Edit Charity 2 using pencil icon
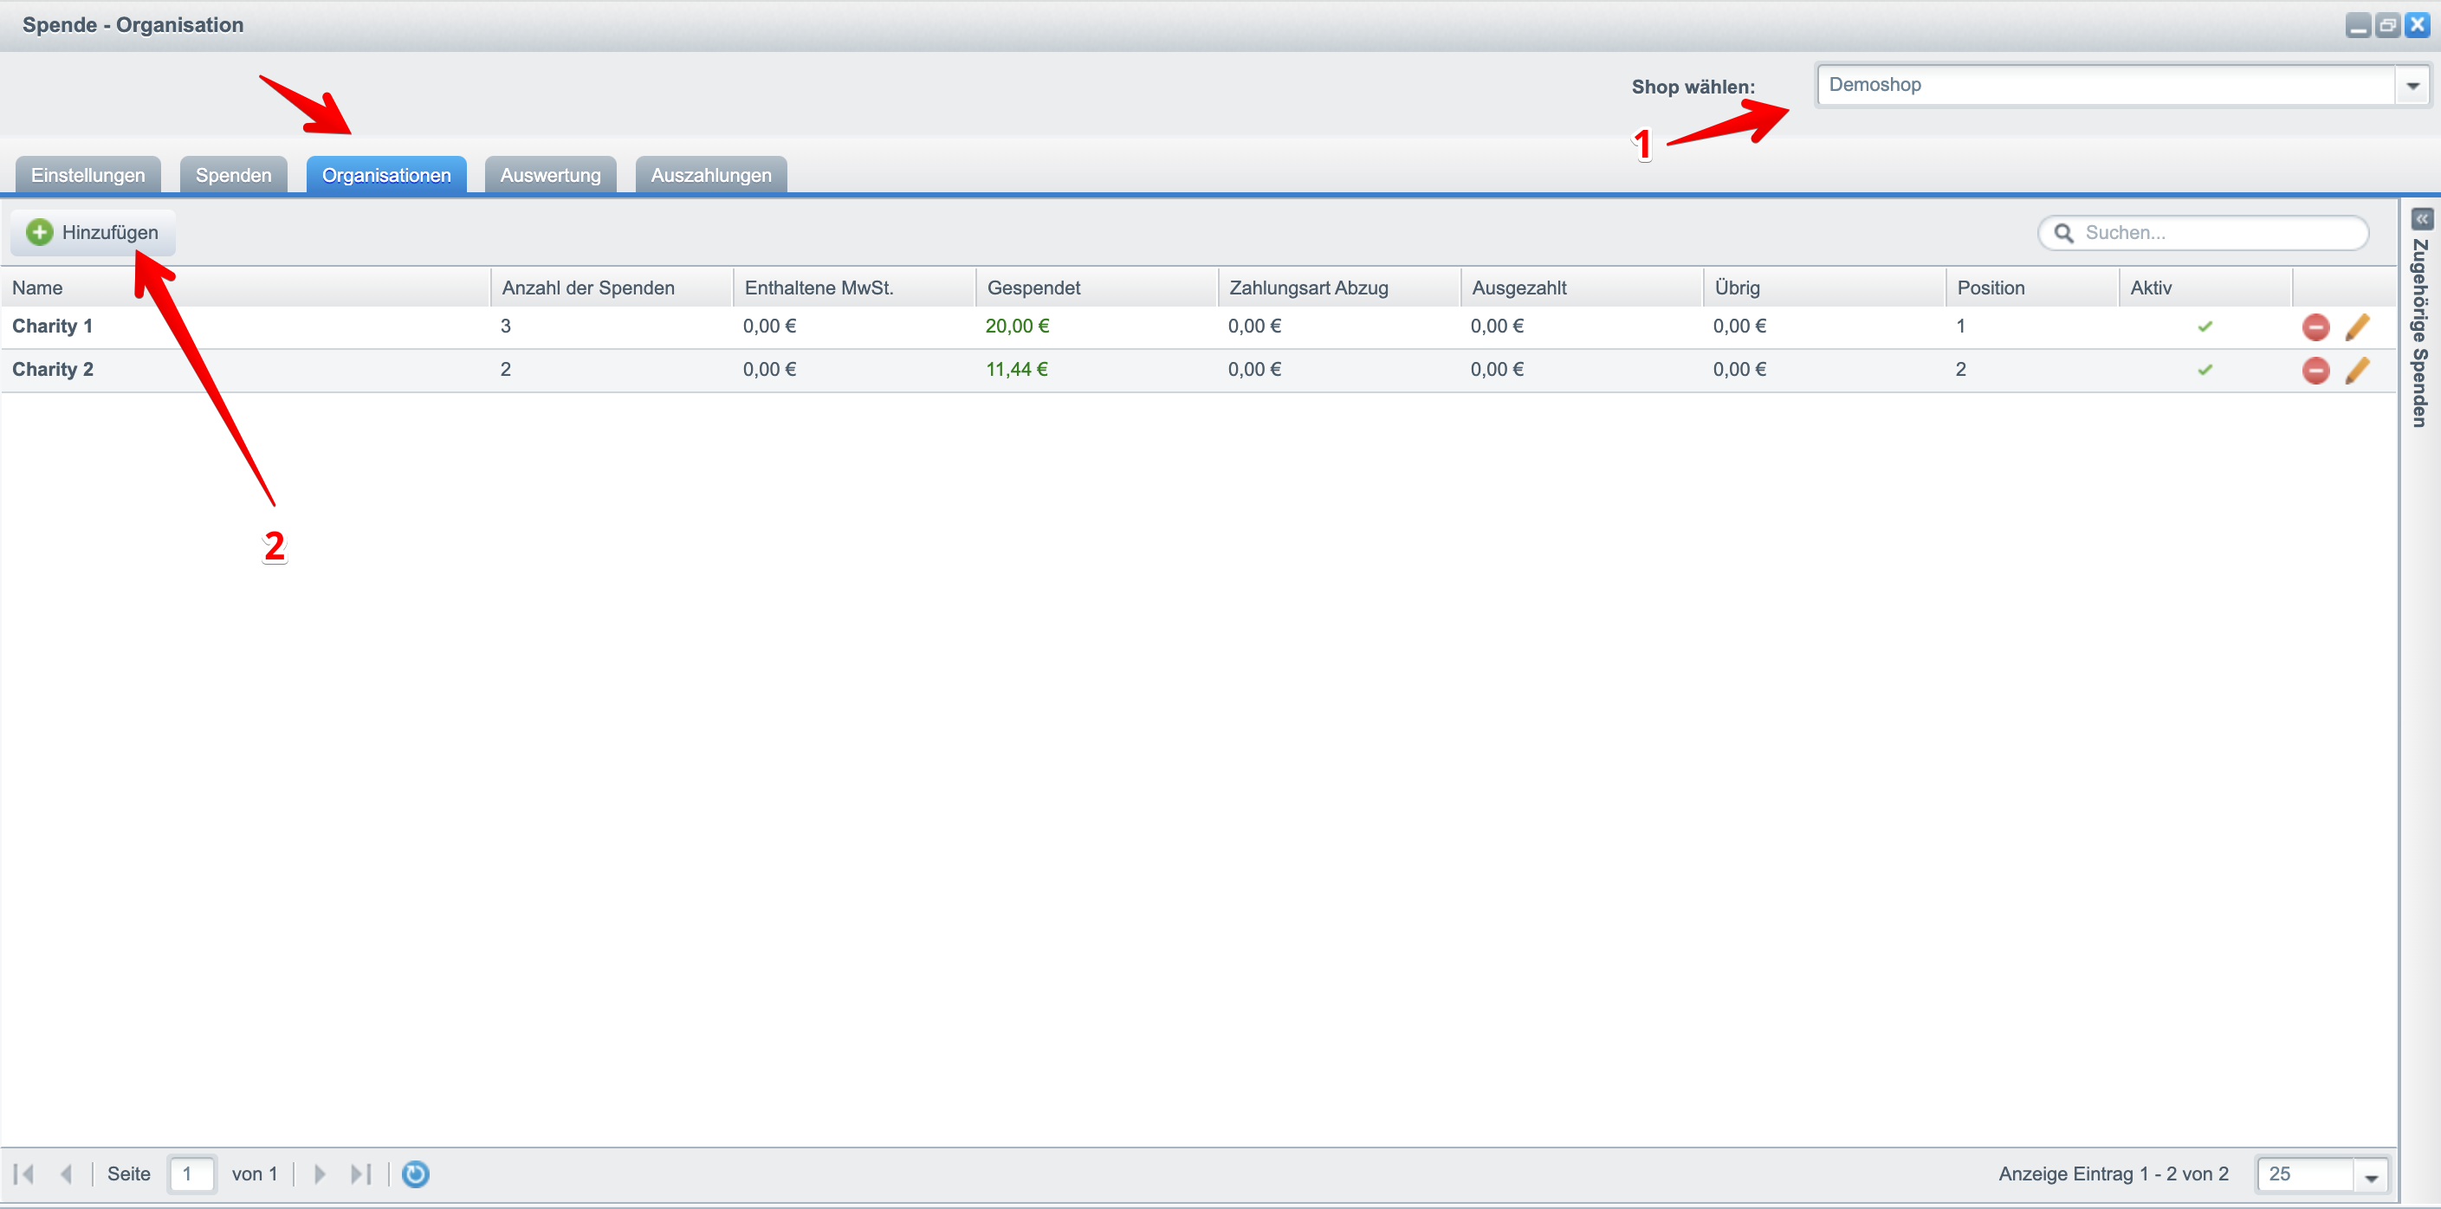2441x1209 pixels. click(2357, 370)
